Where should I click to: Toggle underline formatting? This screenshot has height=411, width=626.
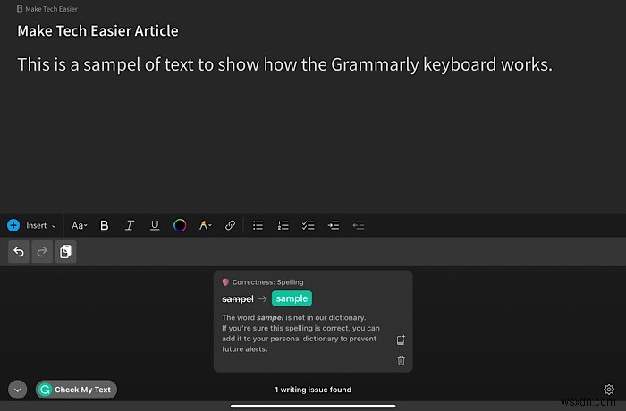click(x=155, y=225)
